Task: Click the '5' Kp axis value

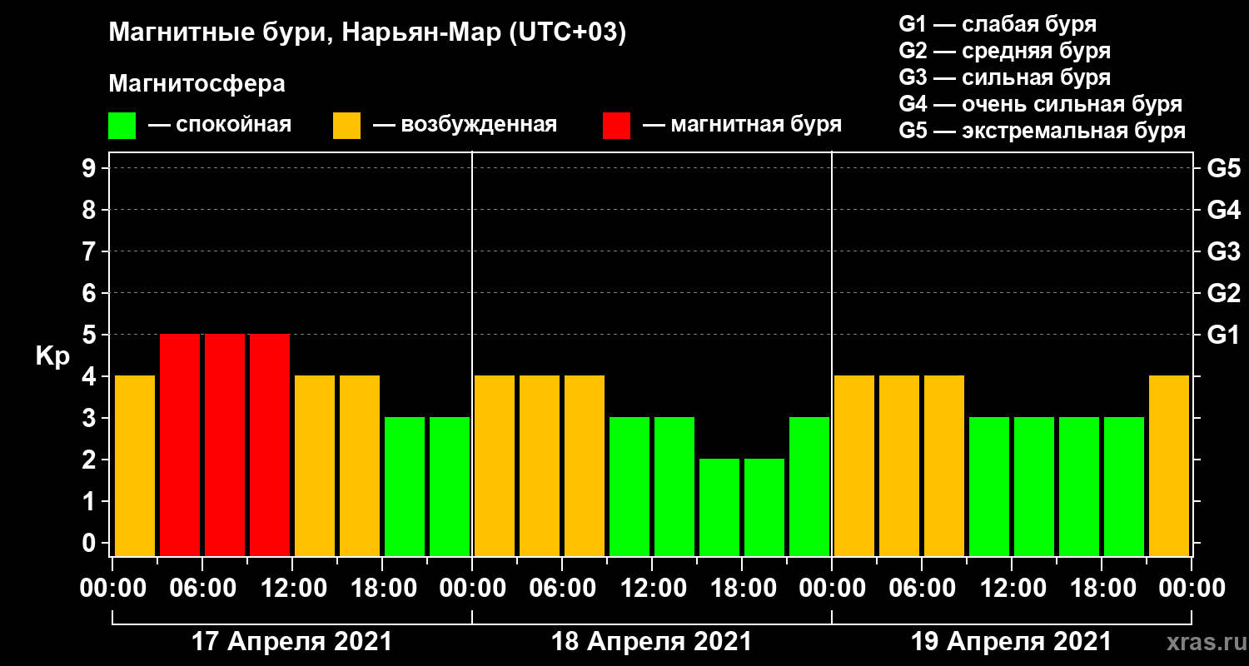Action: [91, 335]
